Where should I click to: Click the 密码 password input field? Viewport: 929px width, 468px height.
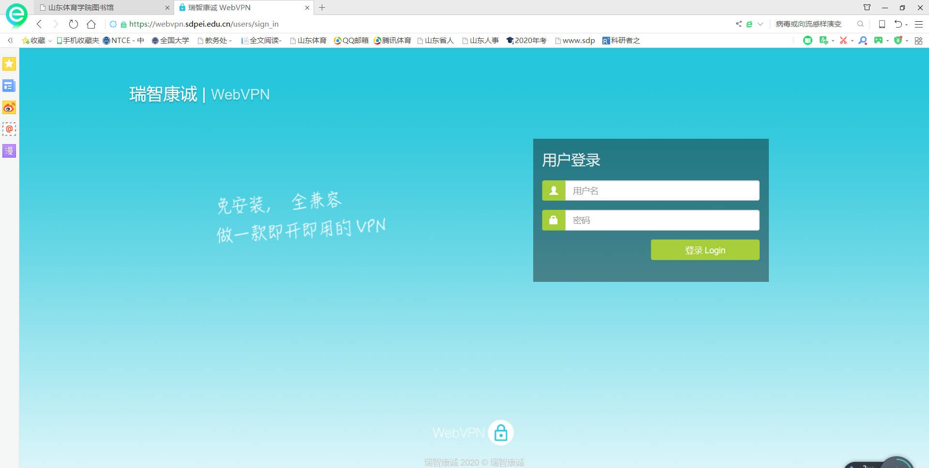(x=662, y=220)
